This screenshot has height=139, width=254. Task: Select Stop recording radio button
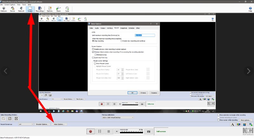coord(93,41)
